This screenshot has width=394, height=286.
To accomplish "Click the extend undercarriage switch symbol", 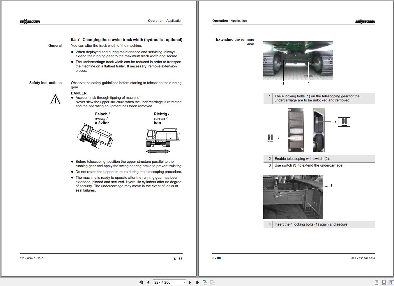I will [344, 122].
